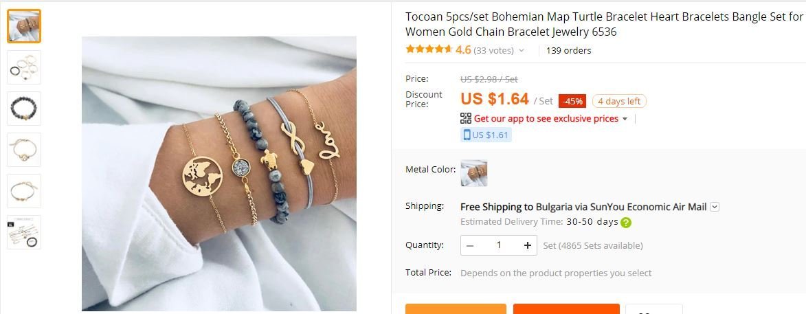
Task: Click the quantity input field
Action: 499,245
